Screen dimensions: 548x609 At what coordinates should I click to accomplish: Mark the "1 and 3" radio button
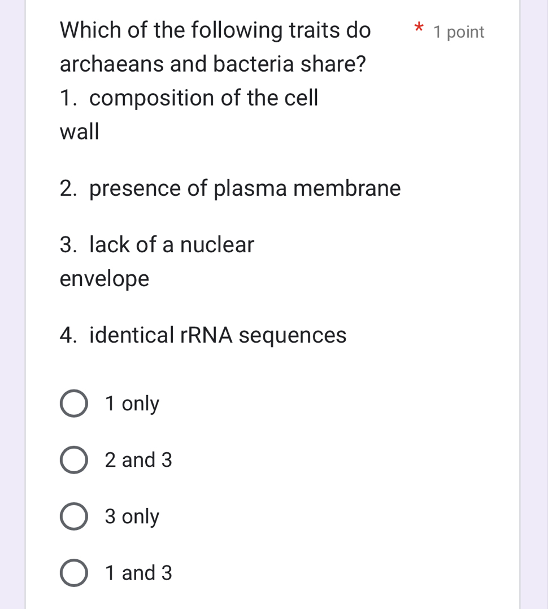click(73, 573)
